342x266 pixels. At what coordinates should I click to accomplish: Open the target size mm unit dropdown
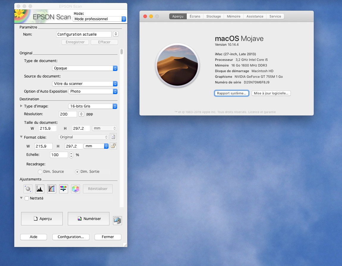pos(96,146)
